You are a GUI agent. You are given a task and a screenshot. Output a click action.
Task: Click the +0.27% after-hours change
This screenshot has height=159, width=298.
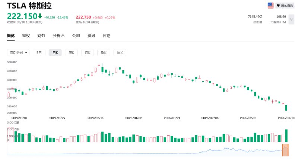(110, 17)
